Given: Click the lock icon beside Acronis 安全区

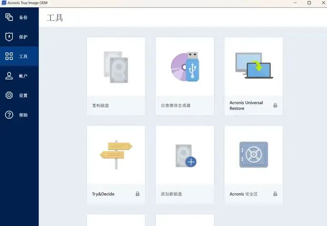Looking at the screenshot, I should (x=275, y=194).
